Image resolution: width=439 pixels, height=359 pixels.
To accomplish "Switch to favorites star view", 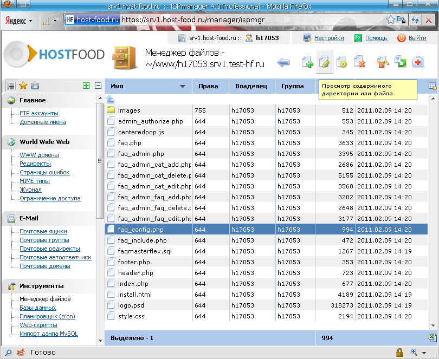I will [x=23, y=86].
